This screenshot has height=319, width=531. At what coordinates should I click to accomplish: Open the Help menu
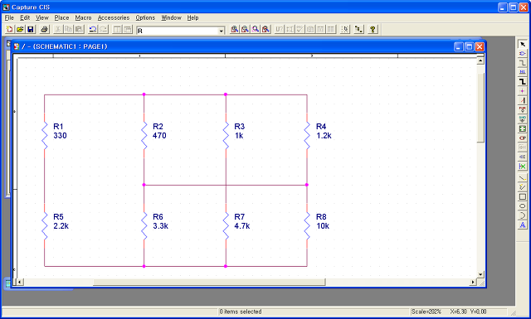point(192,17)
